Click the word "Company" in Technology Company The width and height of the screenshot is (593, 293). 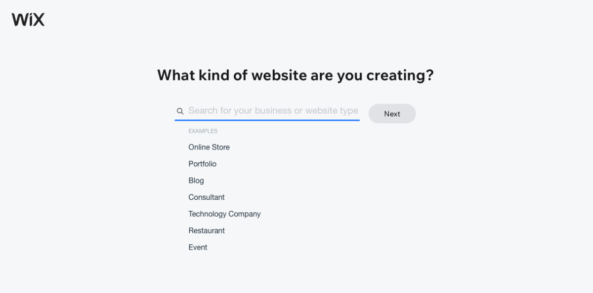[245, 214]
